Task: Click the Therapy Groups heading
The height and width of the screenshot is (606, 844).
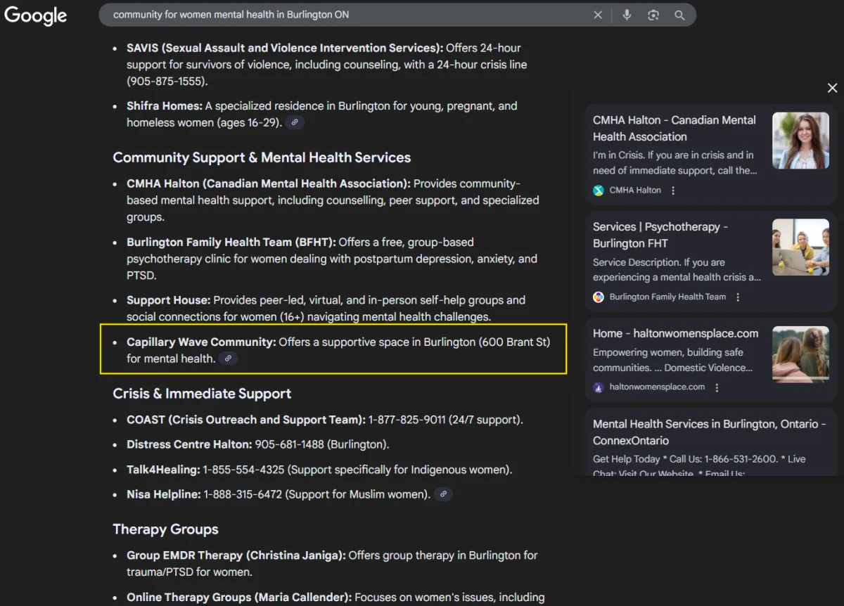Action: click(x=165, y=529)
